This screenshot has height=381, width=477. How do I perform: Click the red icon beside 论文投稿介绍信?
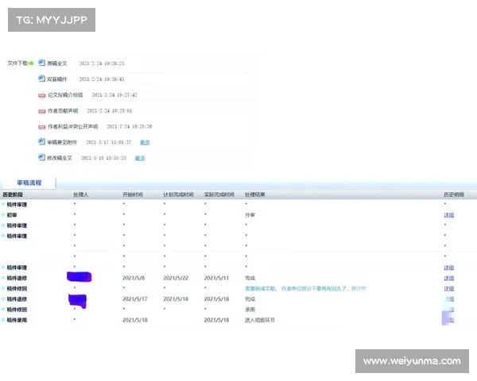point(41,95)
